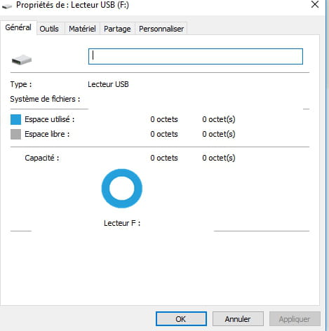
Task: Click the Annuler button
Action: pyautogui.click(x=238, y=319)
